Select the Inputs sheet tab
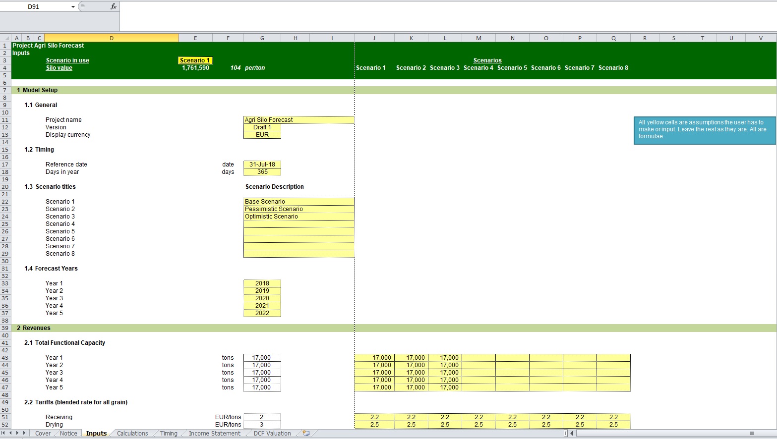Viewport: 777px width, 439px height. pos(96,434)
